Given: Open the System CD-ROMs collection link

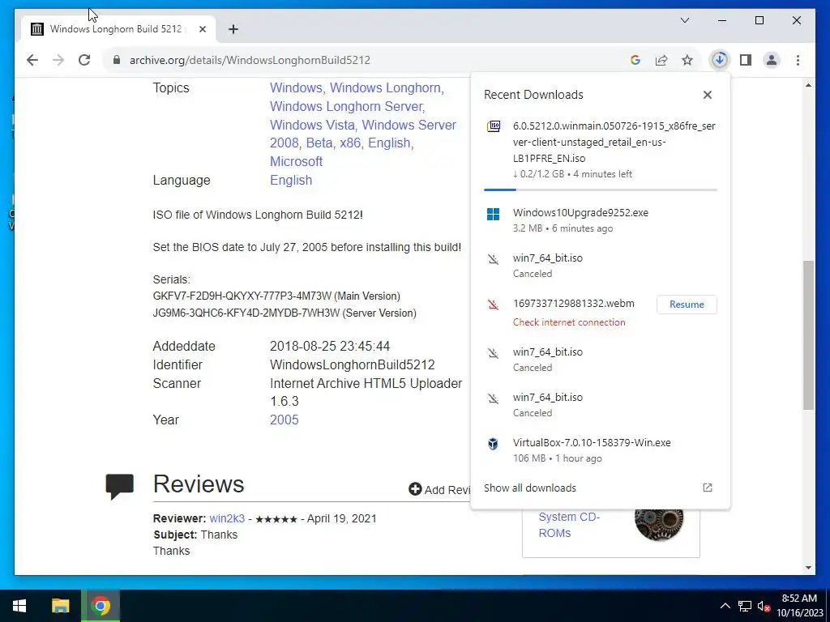Looking at the screenshot, I should tap(569, 525).
